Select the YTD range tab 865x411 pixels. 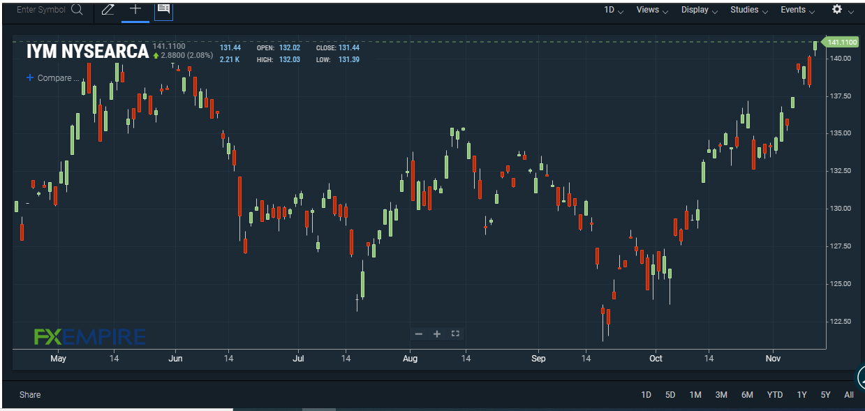pyautogui.click(x=774, y=394)
